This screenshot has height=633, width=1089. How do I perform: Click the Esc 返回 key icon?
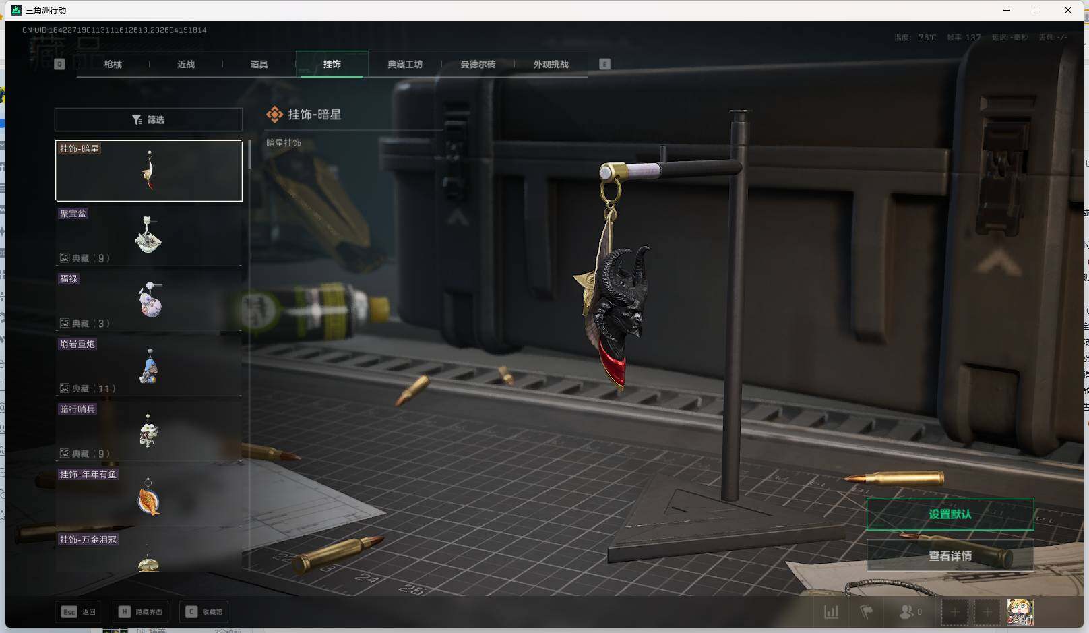point(69,611)
